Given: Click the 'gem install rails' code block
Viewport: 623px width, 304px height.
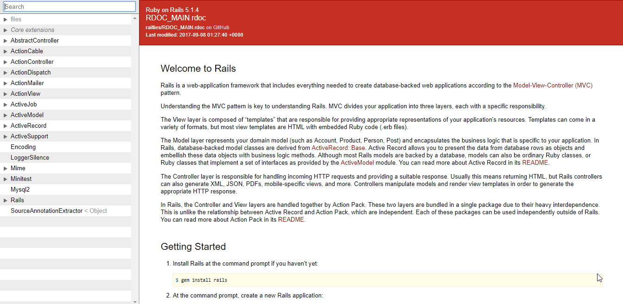Looking at the screenshot, I should [x=388, y=280].
